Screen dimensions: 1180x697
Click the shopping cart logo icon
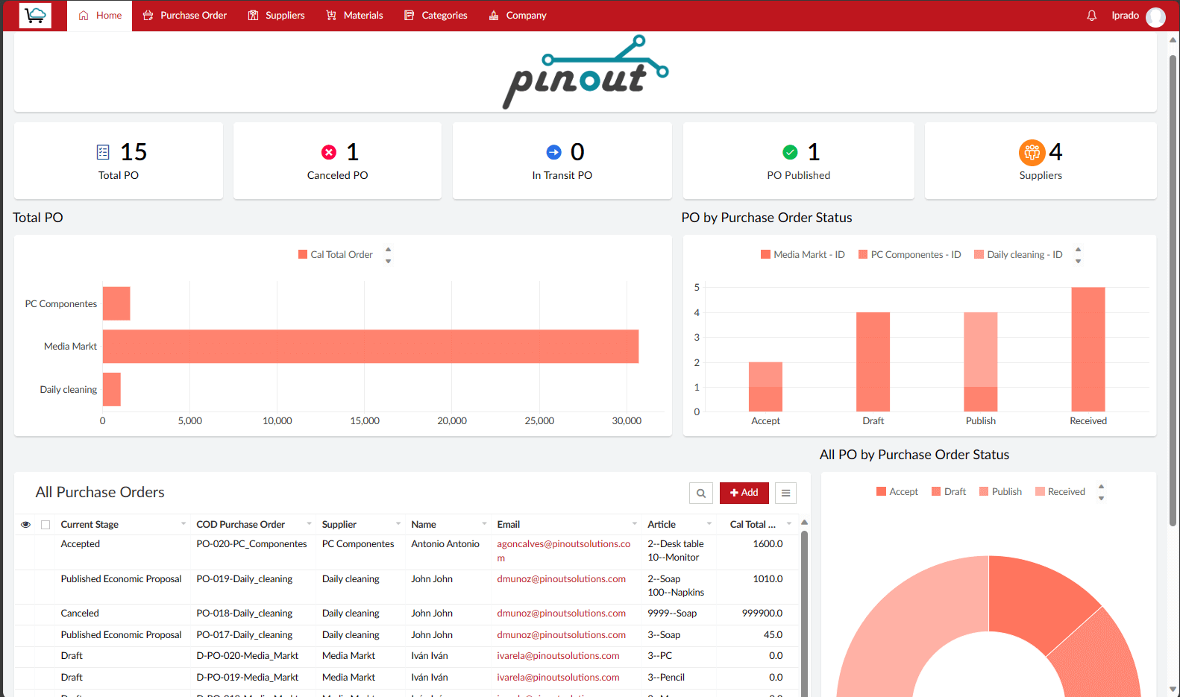click(35, 15)
